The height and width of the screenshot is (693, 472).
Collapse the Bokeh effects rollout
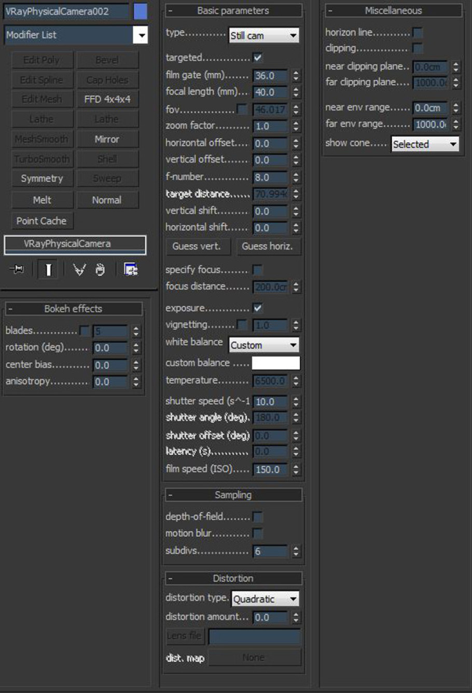click(x=73, y=309)
